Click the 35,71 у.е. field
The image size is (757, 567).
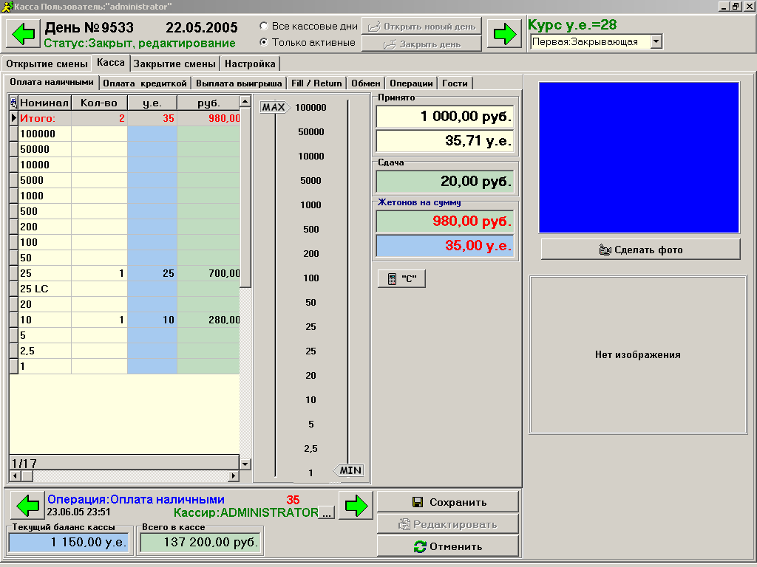pyautogui.click(x=444, y=141)
